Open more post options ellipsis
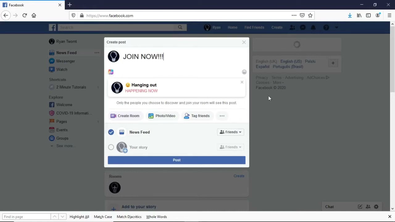Viewport: 395px width, 222px height. coord(222,116)
